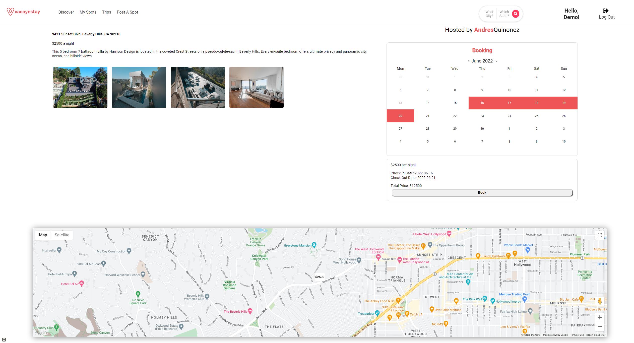
Task: Click the vacaynstay heart logo
Action: [10, 12]
